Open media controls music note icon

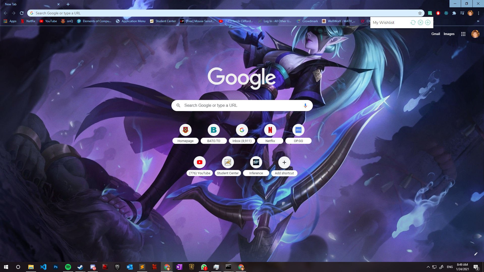tap(462, 13)
